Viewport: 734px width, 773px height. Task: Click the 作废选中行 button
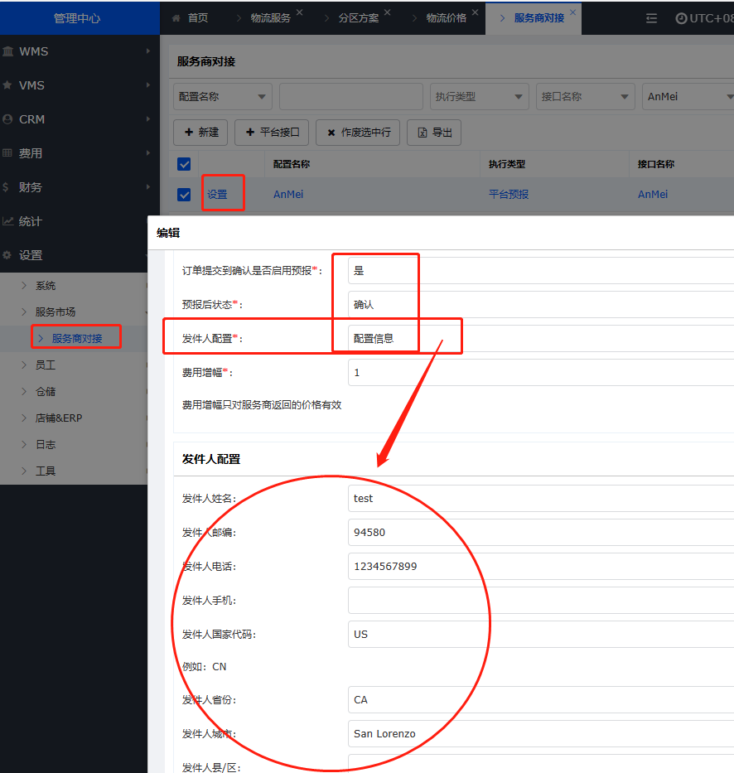click(359, 133)
